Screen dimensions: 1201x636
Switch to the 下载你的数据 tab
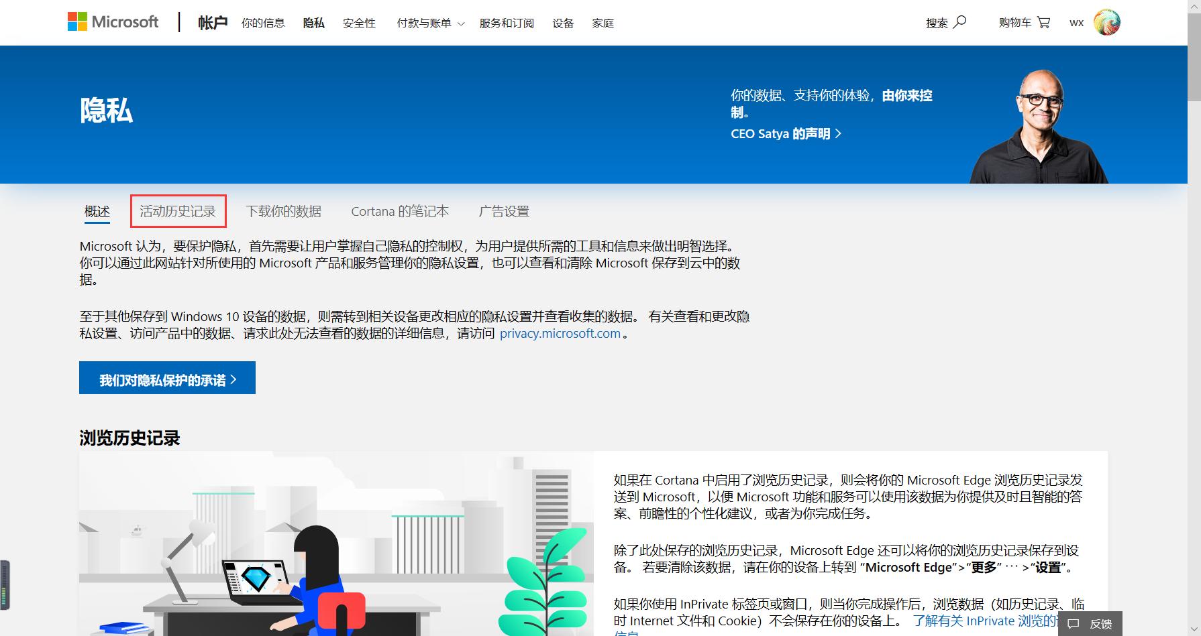click(284, 210)
